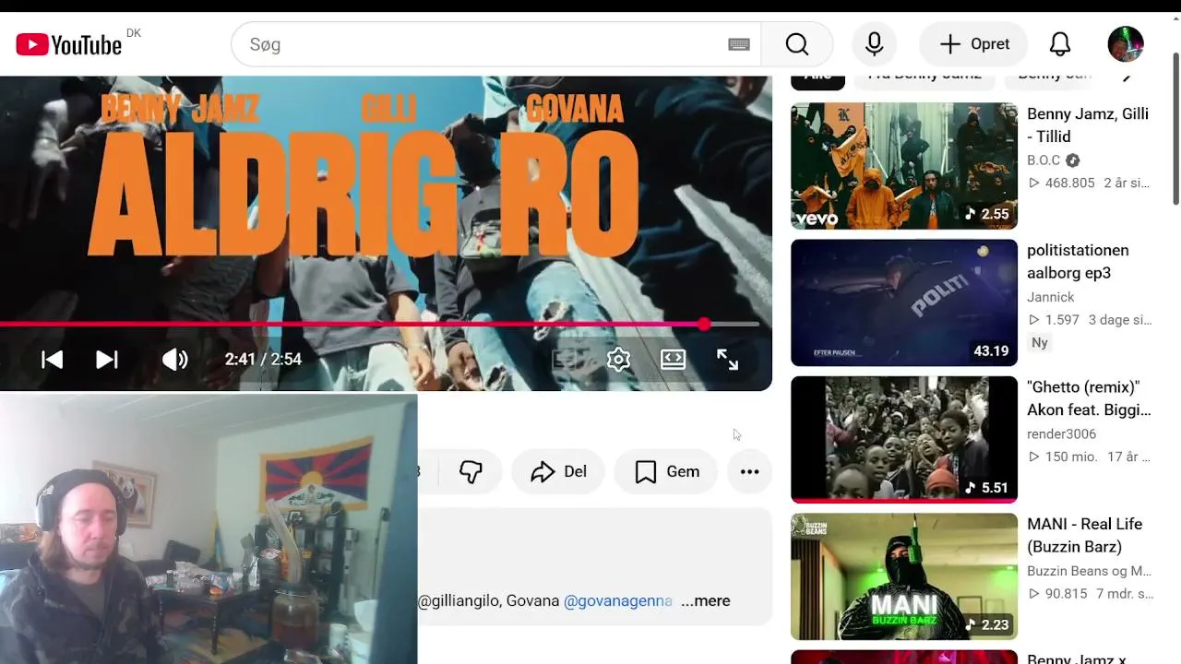
Task: Click the 2:41 / 2:54 time display
Action: 263,360
